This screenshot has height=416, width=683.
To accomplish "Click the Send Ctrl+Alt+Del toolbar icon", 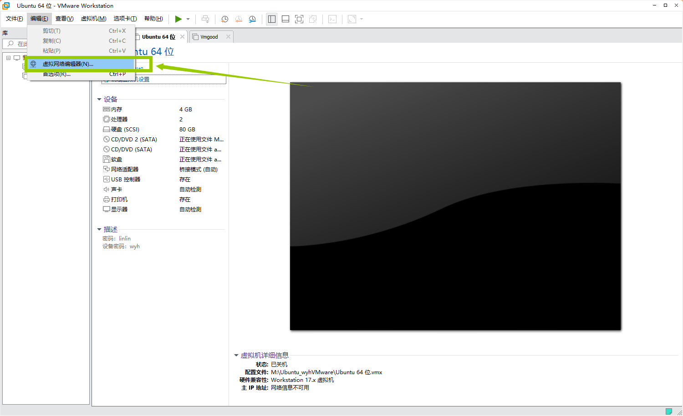I will 205,19.
